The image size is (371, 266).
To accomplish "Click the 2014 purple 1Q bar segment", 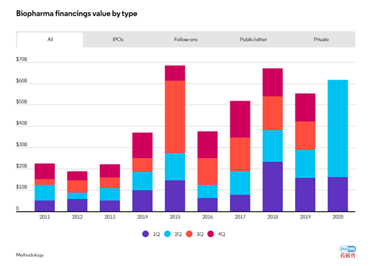I will [142, 201].
